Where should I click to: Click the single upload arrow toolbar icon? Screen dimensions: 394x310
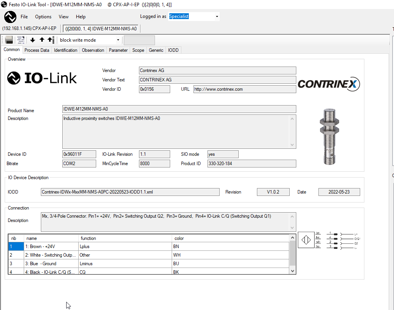(42, 40)
